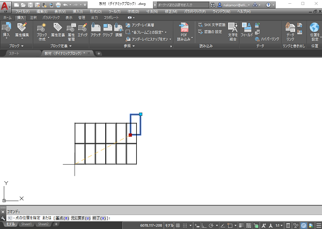
Task: Toggle snap mode dotted grid icon
Action: click(185, 225)
